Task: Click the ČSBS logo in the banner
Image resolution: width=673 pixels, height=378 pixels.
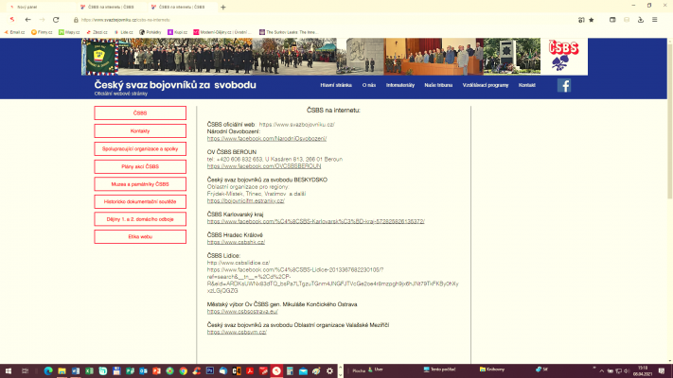Action: (x=563, y=57)
